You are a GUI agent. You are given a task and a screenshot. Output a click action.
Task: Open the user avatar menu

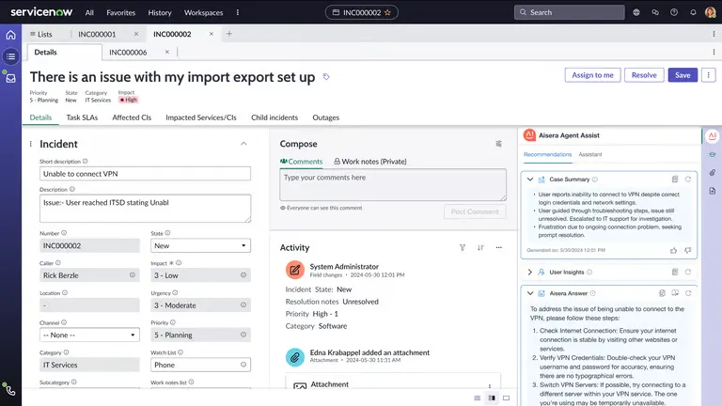point(711,12)
